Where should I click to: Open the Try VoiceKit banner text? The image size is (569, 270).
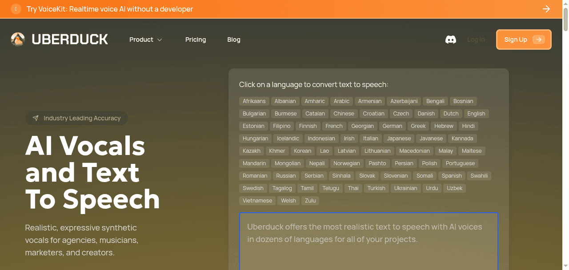(110, 9)
